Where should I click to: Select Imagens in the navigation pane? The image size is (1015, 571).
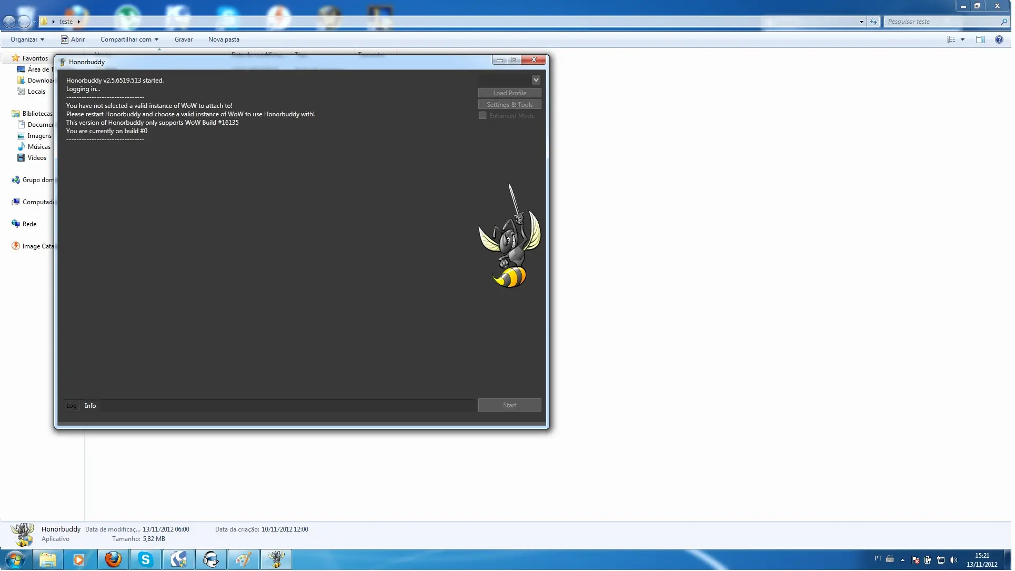click(34, 136)
